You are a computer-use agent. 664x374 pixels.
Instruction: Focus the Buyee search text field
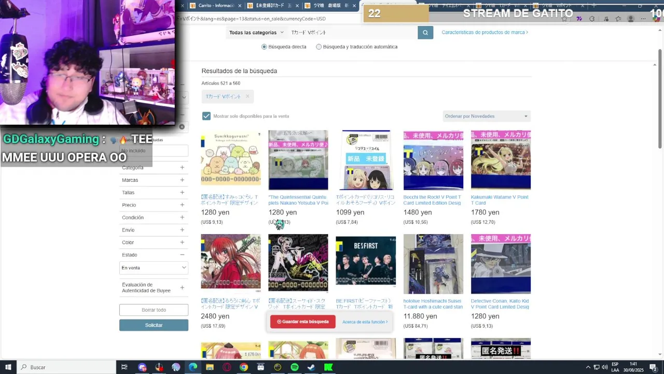353,32
